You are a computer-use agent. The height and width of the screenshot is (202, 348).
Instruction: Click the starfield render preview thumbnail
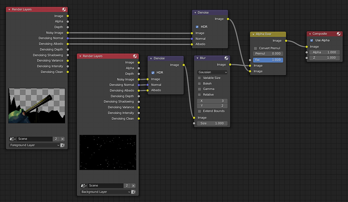click(108, 152)
